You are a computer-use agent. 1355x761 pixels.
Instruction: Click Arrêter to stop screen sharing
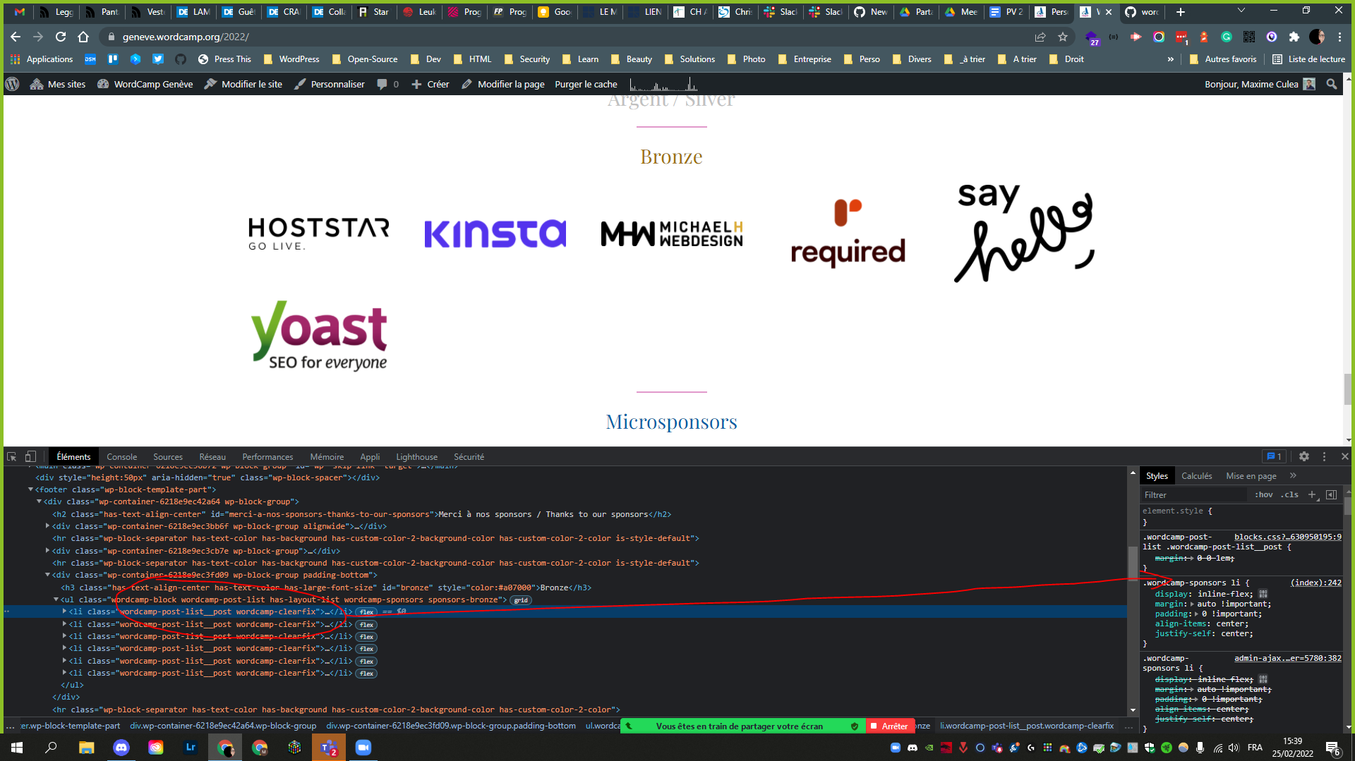tap(891, 726)
